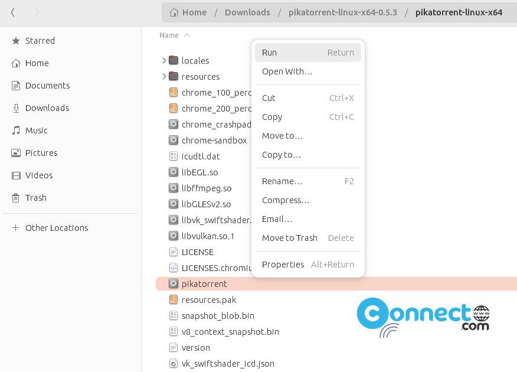Image resolution: width=517 pixels, height=372 pixels.
Task: Go to pikatorrent-linux-x64-0.5.3 path segment
Action: coord(342,12)
